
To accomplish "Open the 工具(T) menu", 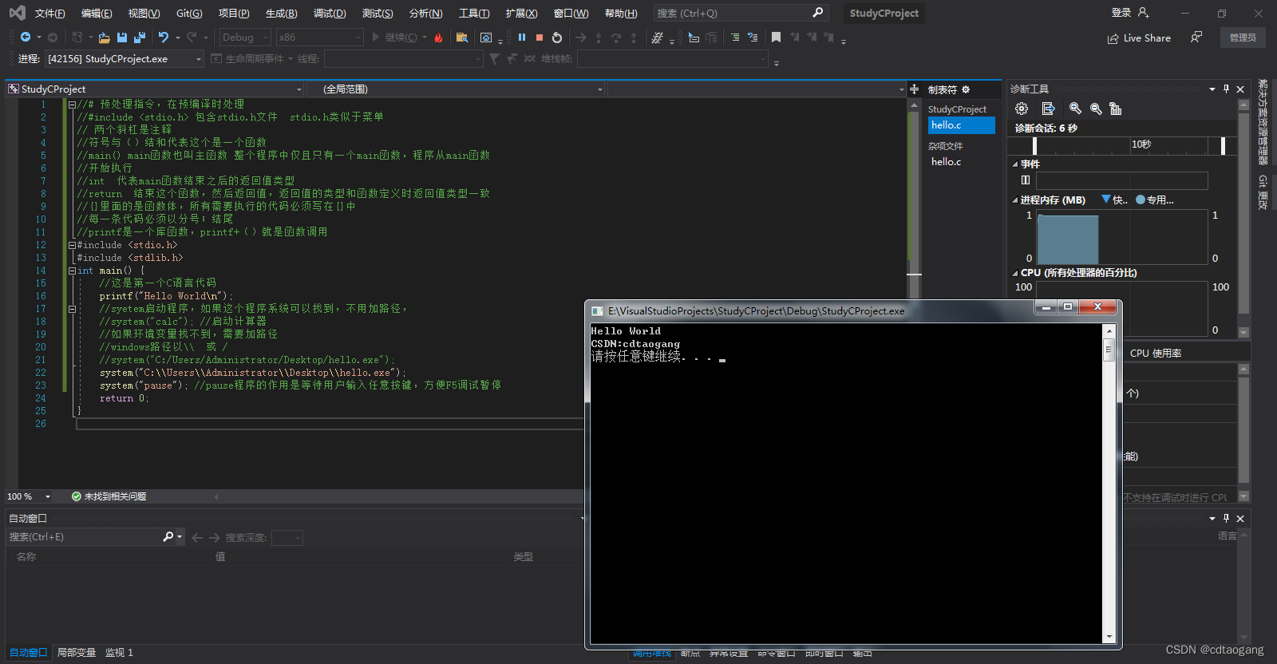I will (x=474, y=13).
